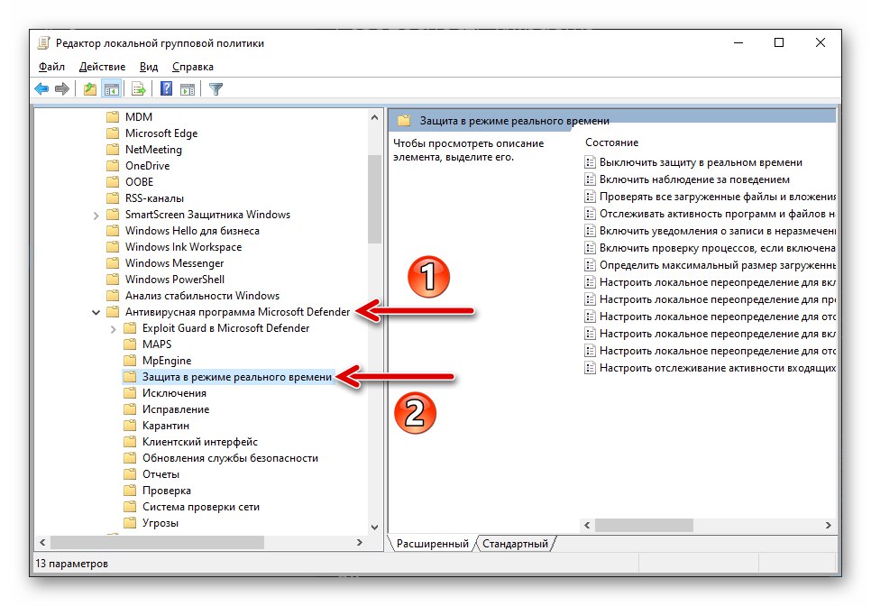Open the Вид menu
This screenshot has width=871, height=606.
[x=148, y=67]
